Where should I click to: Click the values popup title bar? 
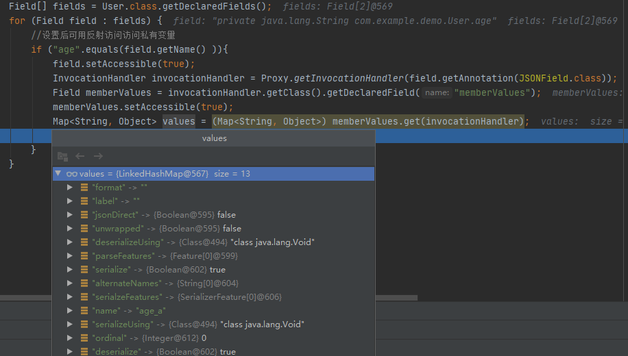pos(213,138)
